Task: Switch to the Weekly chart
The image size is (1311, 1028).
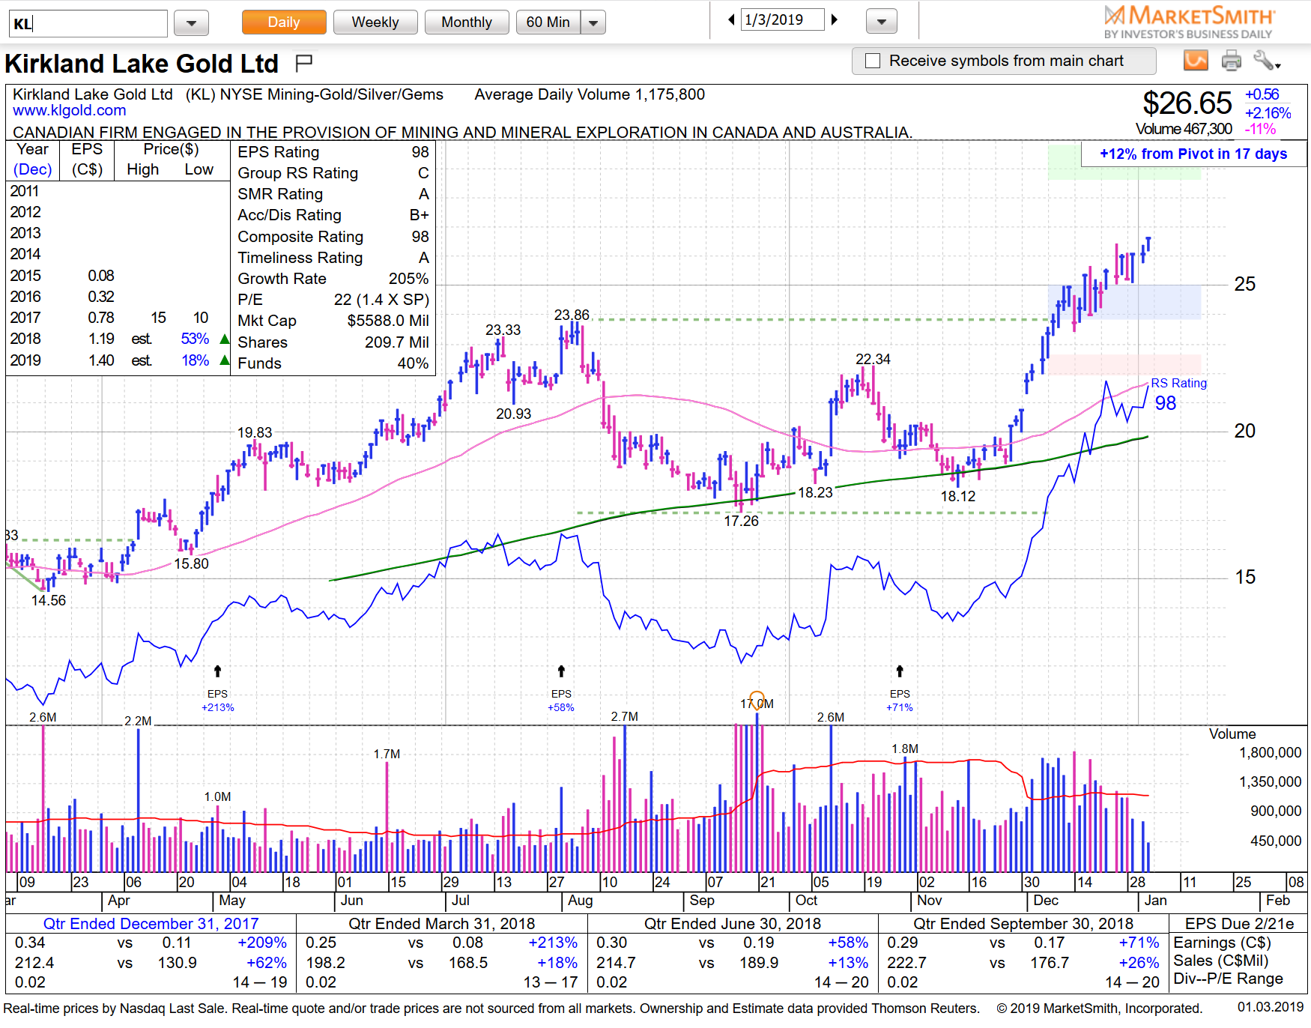Action: pyautogui.click(x=375, y=22)
